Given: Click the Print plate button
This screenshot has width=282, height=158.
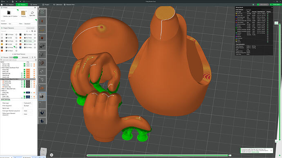Looking at the screenshot, I should 276,4.
